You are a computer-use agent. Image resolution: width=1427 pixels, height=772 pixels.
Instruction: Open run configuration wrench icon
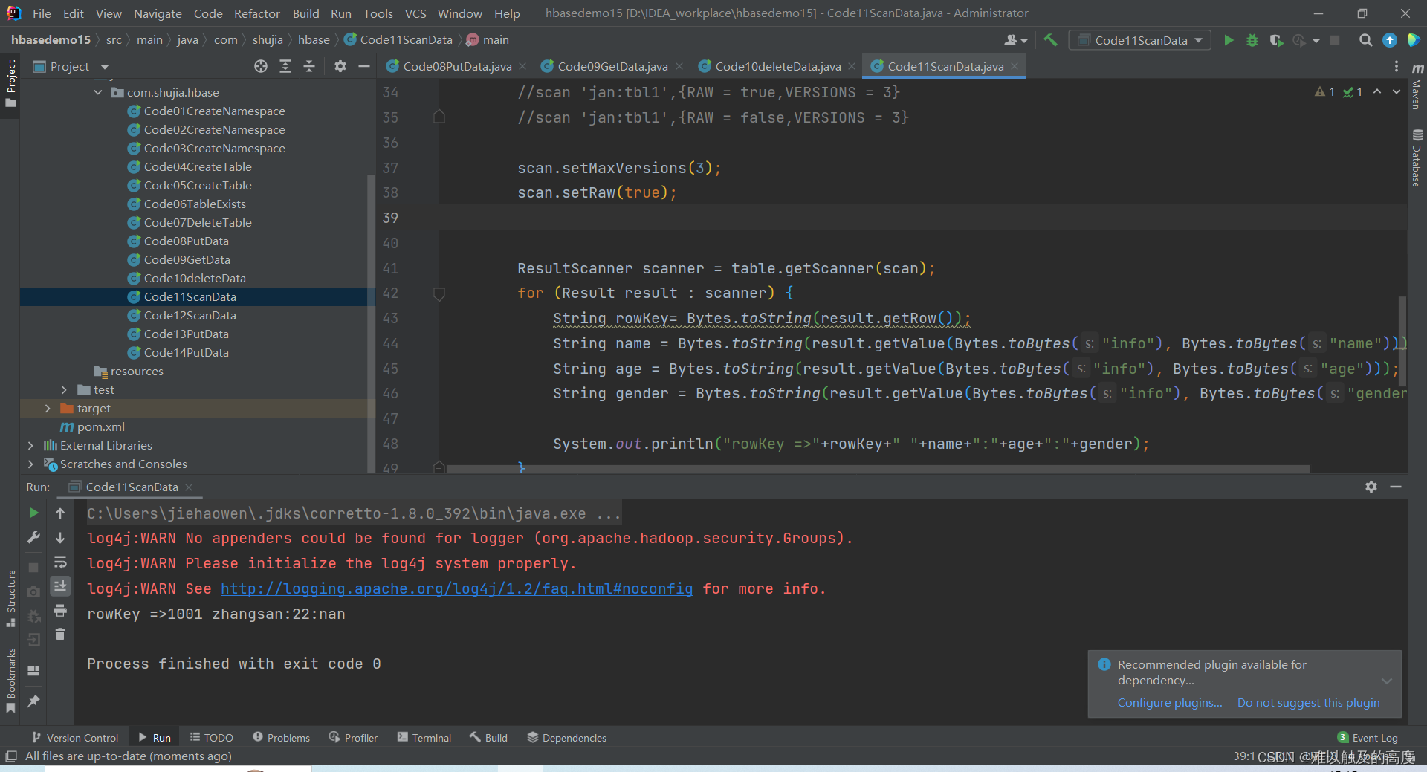pos(33,537)
